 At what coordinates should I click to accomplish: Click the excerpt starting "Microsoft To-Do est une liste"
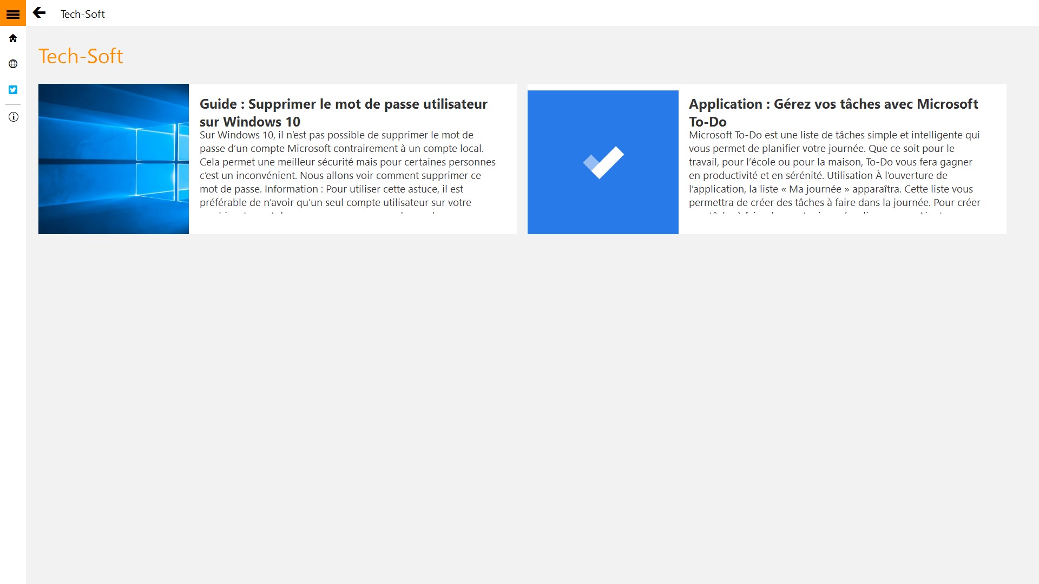pyautogui.click(x=833, y=169)
